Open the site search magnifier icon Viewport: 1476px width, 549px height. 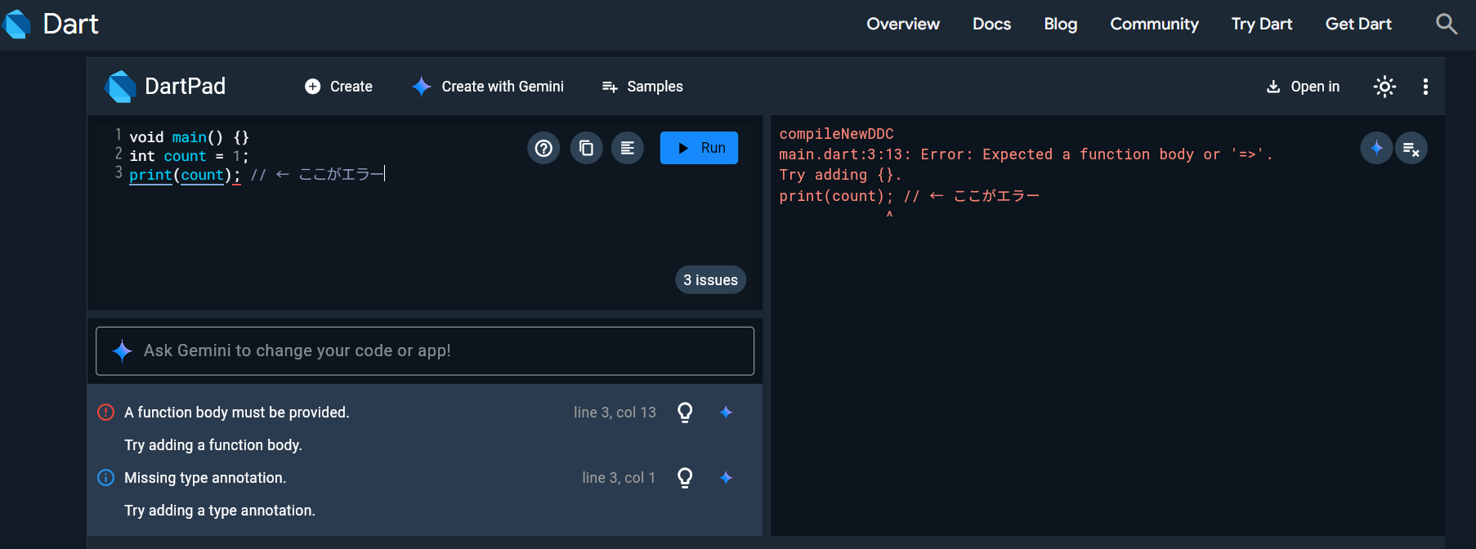[x=1446, y=24]
